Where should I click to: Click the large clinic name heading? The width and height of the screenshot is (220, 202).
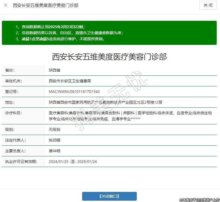pyautogui.click(x=109, y=57)
